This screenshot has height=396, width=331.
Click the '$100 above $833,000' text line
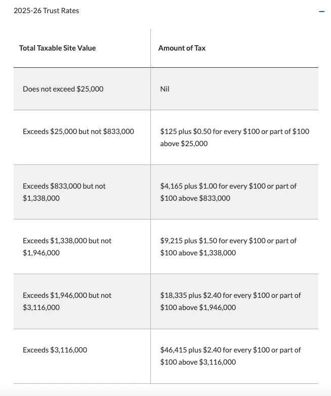tap(195, 198)
